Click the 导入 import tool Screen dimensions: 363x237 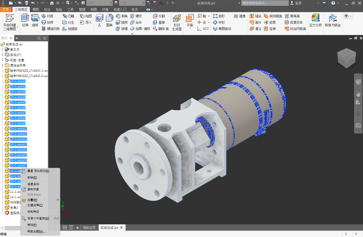(86, 22)
